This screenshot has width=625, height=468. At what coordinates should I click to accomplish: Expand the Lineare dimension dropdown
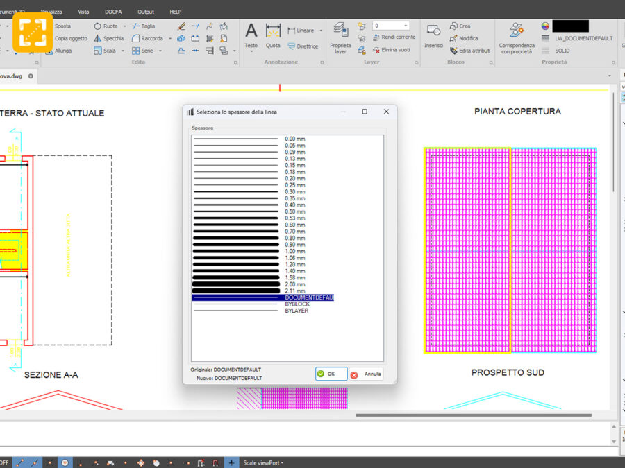tap(321, 31)
